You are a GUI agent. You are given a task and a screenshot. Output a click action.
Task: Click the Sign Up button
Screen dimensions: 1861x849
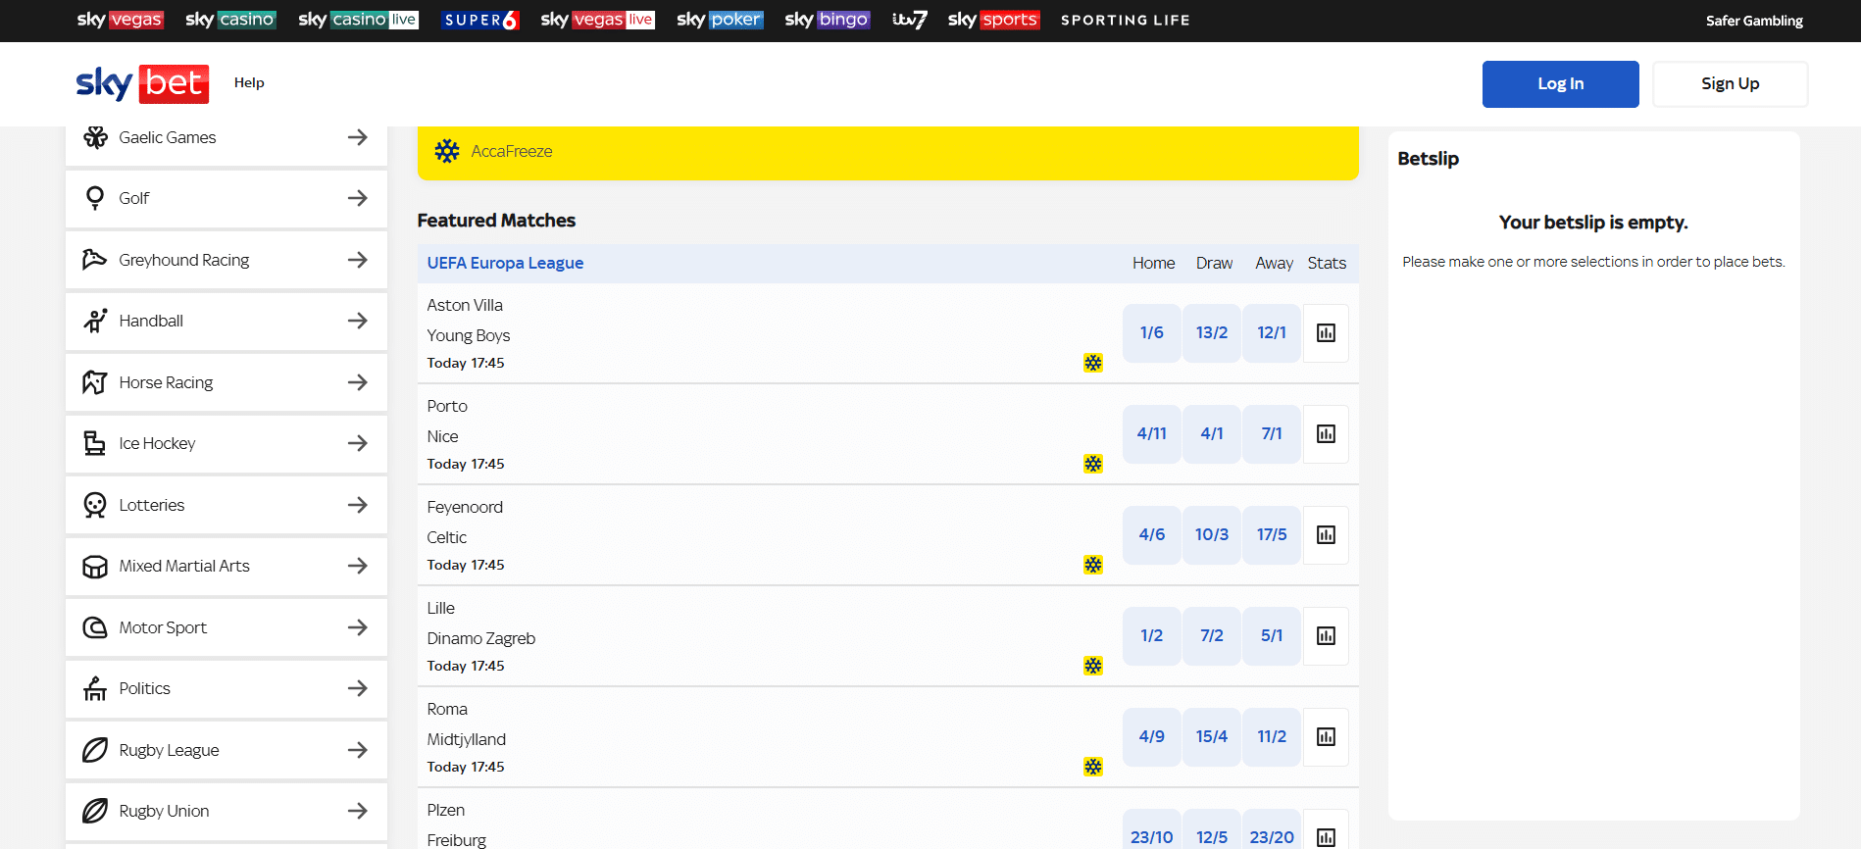click(x=1730, y=84)
